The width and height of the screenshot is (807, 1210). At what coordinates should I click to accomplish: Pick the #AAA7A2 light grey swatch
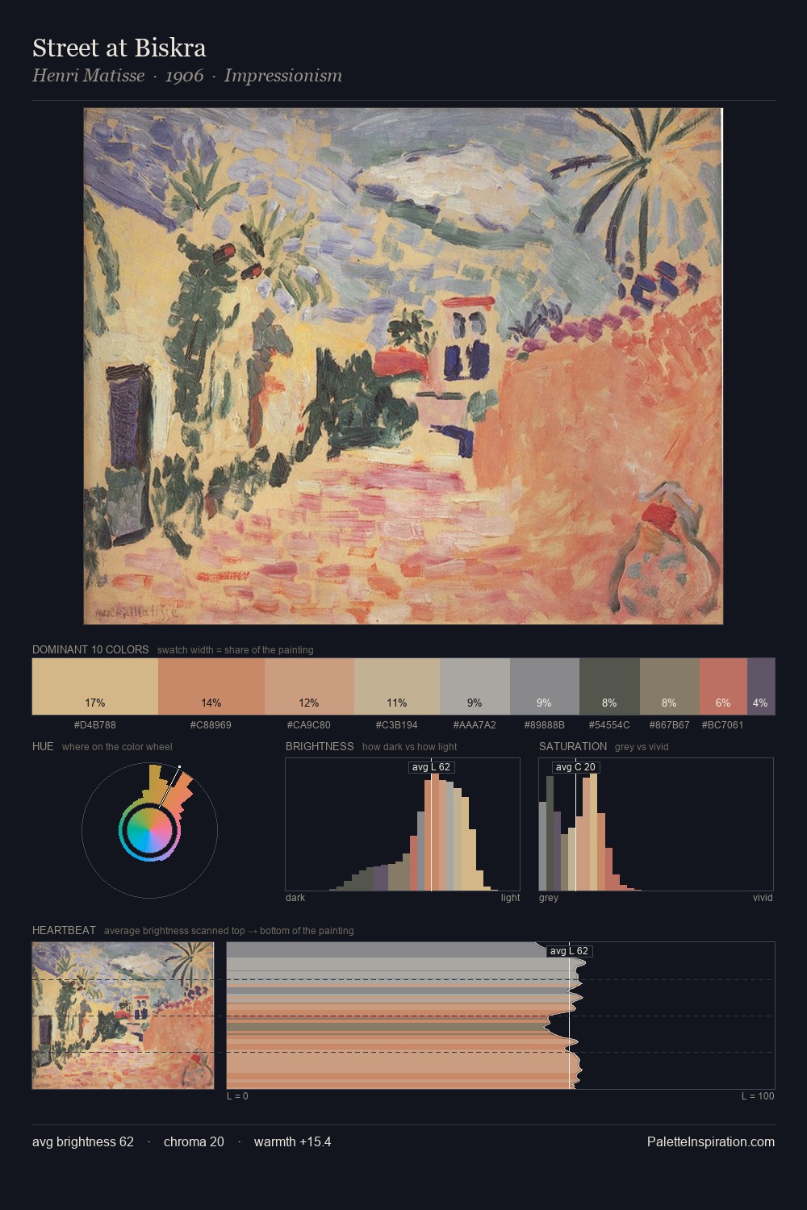coord(475,686)
